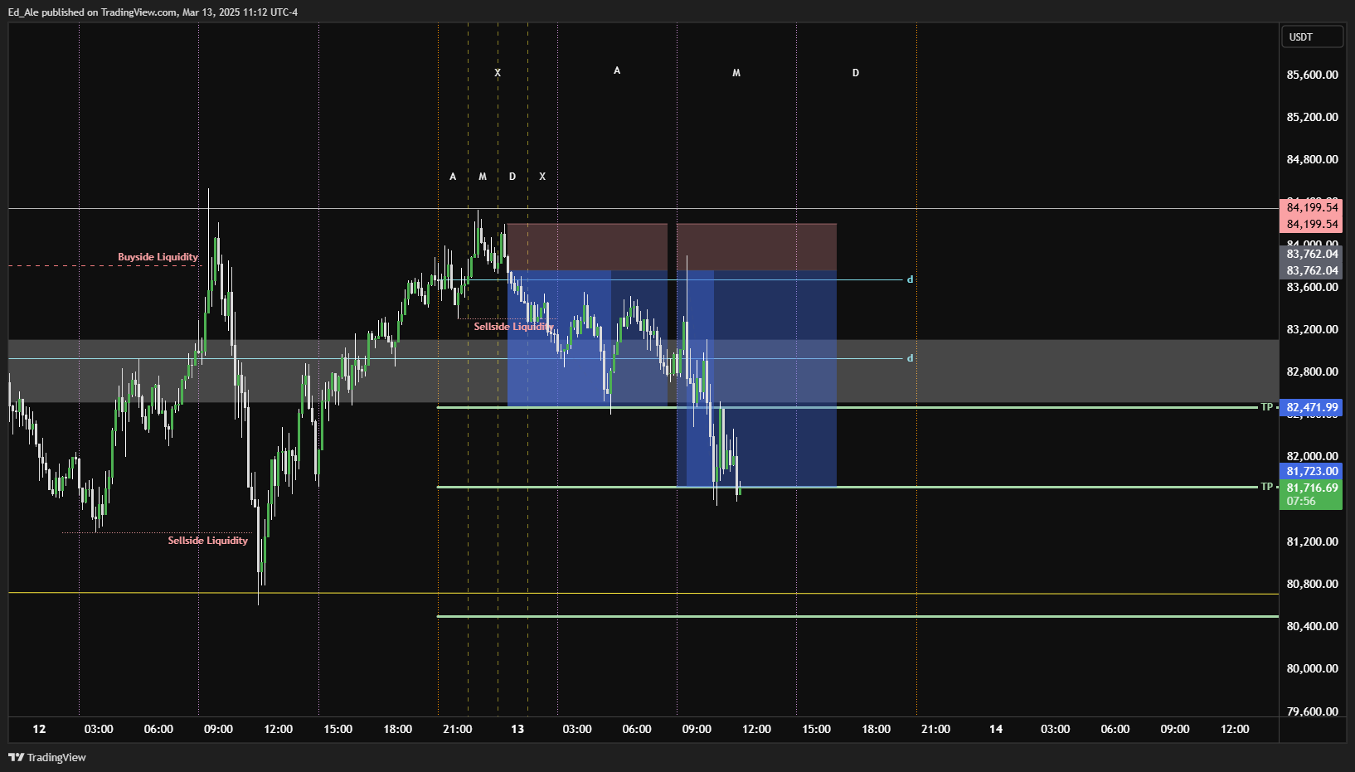The height and width of the screenshot is (772, 1355).
Task: Click the date 12 on the time axis
Action: coord(39,729)
